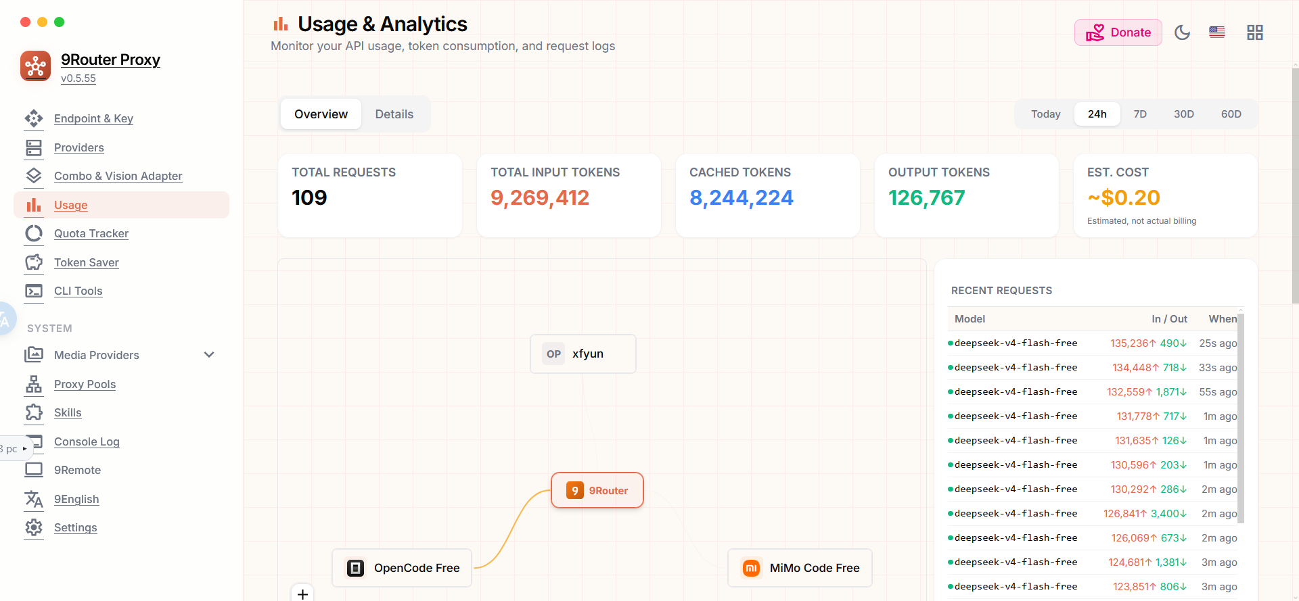Click the Skills puzzle piece icon
The width and height of the screenshot is (1299, 601).
point(34,412)
